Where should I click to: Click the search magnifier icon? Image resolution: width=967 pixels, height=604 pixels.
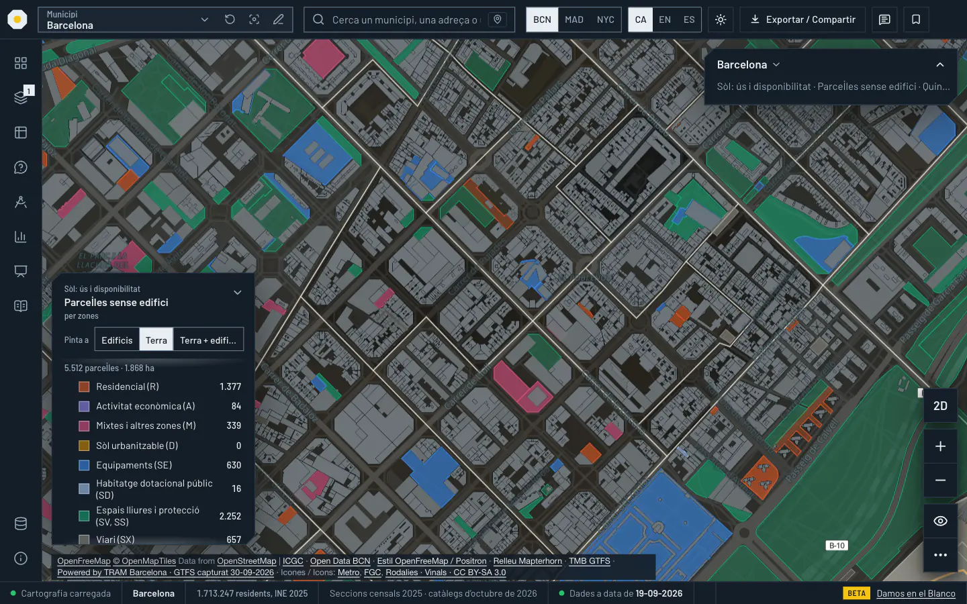tap(318, 19)
